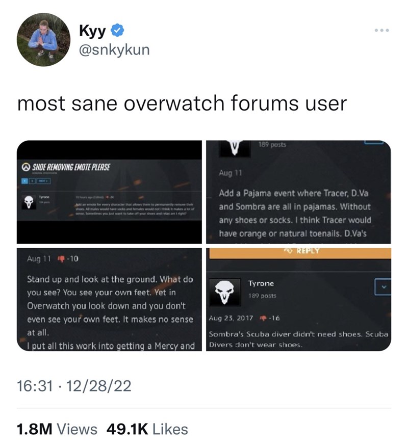Click the orange REPLY button
Viewport: 408px width, 448px height.
tap(300, 253)
